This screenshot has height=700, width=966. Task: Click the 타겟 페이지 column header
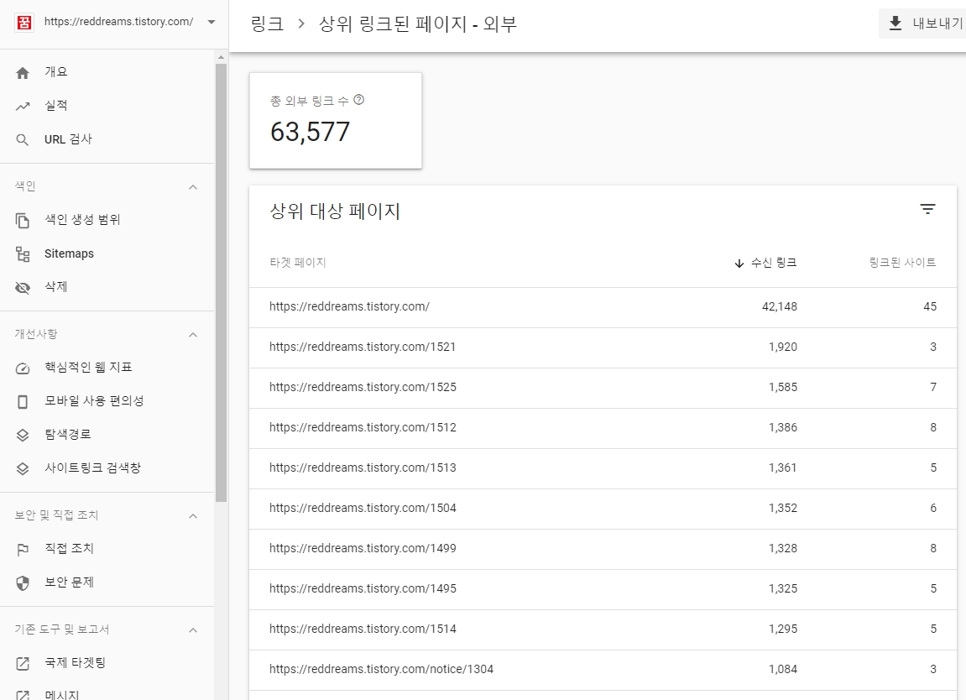(x=298, y=263)
